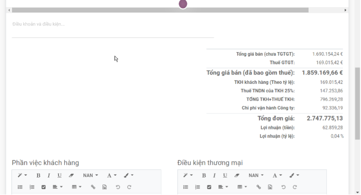Click undo in Điều kiện thương mại editor
This screenshot has width=361, height=195.
coord(283,187)
